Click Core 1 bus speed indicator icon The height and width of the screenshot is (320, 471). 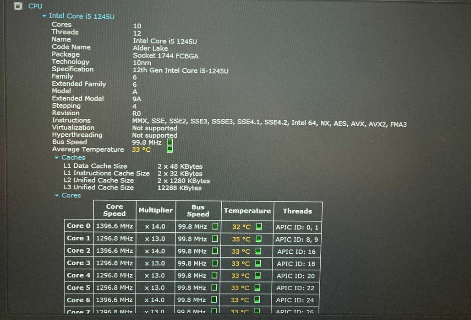pyautogui.click(x=215, y=239)
